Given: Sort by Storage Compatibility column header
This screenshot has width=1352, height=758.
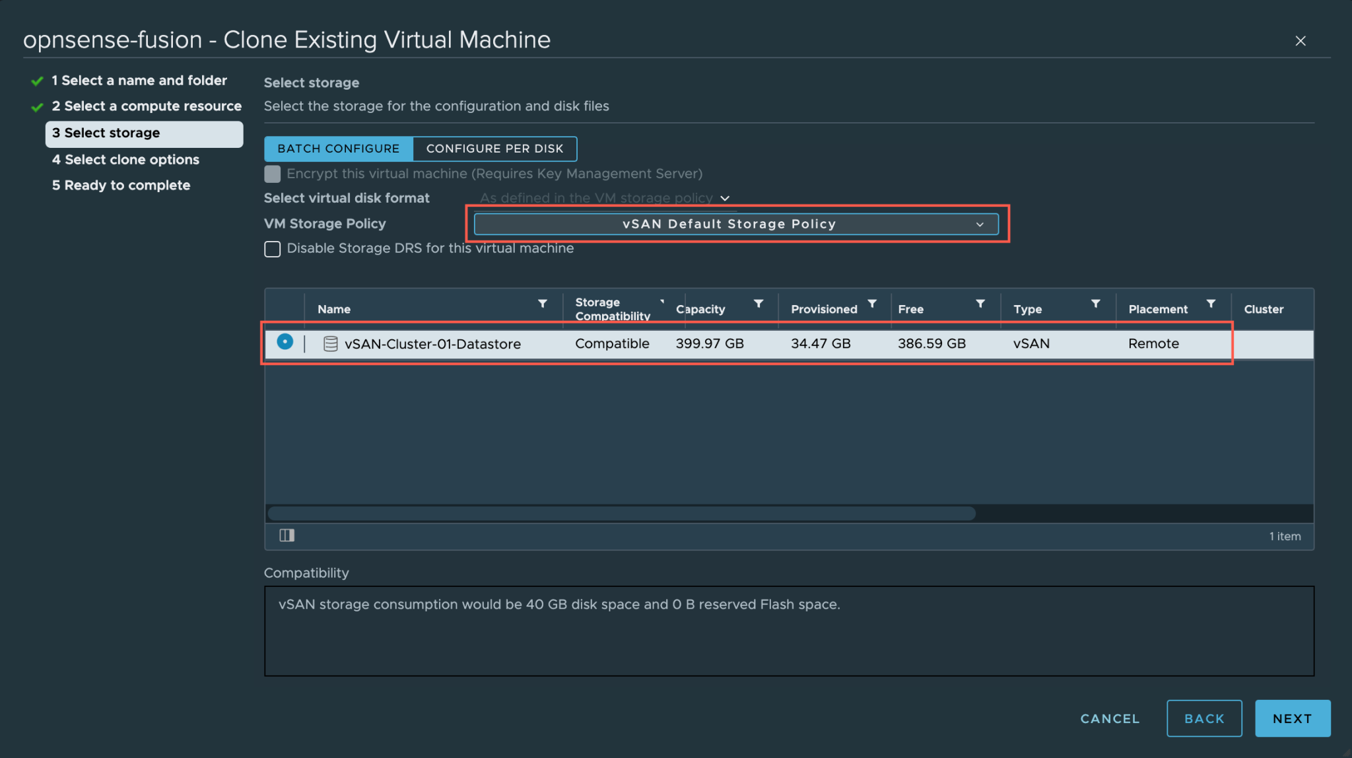Looking at the screenshot, I should tap(613, 309).
